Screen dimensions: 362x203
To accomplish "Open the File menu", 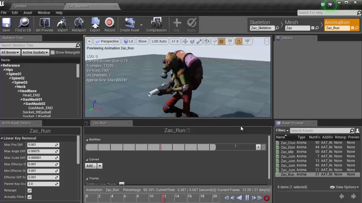I will click(4, 13).
